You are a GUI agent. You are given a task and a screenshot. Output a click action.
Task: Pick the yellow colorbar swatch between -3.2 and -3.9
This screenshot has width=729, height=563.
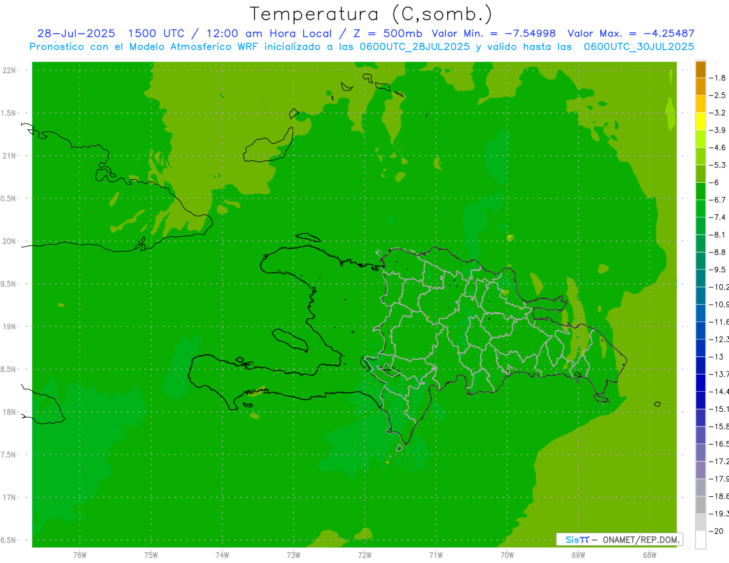(700, 121)
